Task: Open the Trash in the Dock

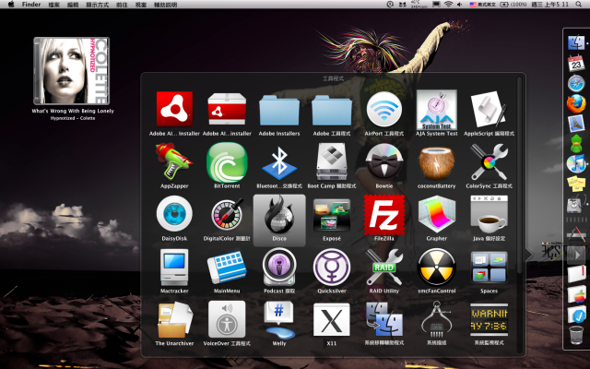Action: tap(576, 335)
